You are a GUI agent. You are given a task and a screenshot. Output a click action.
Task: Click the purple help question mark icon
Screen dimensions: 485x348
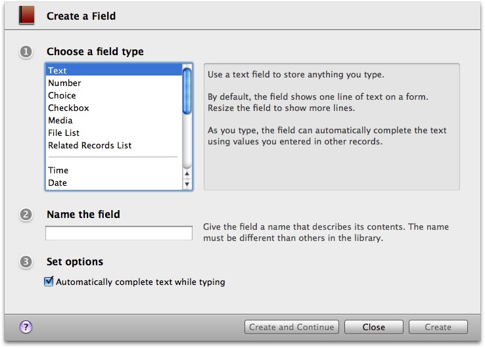point(26,327)
